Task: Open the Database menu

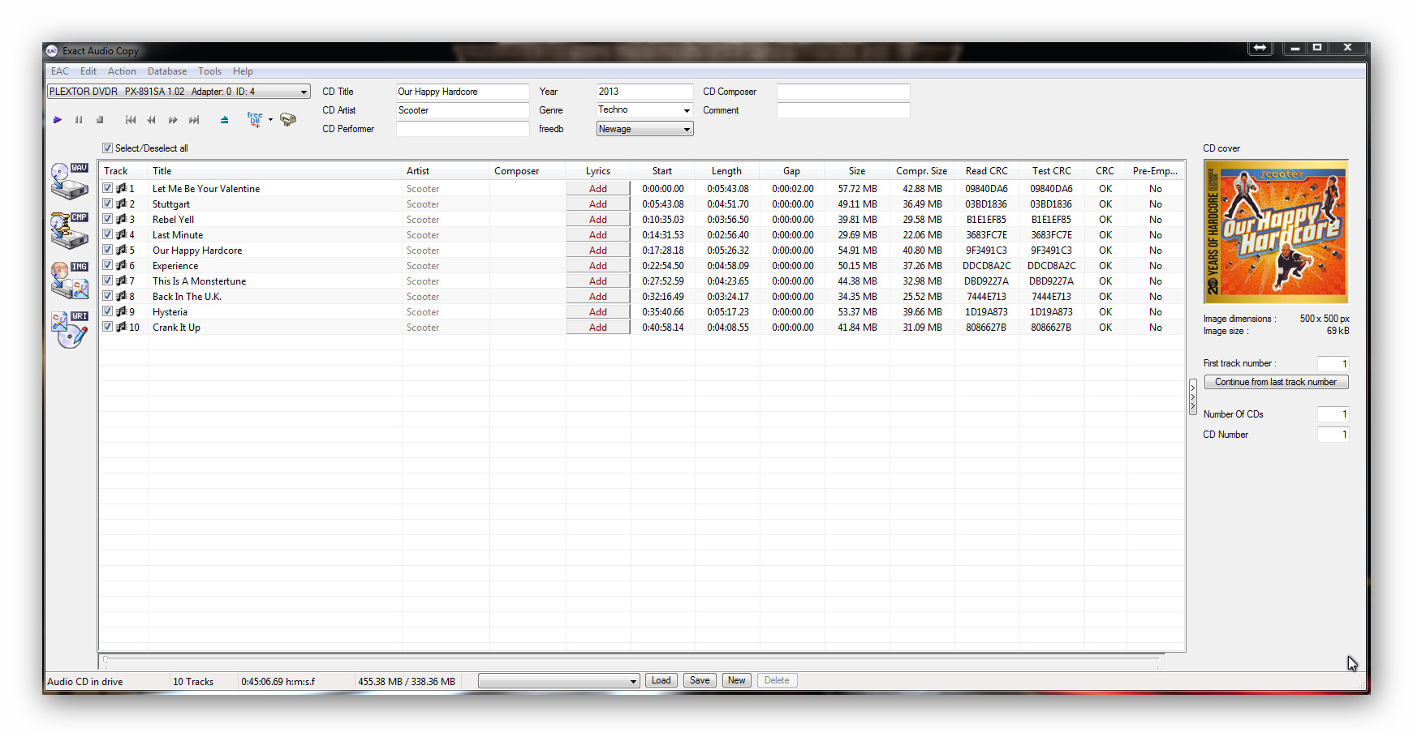Action: click(166, 71)
